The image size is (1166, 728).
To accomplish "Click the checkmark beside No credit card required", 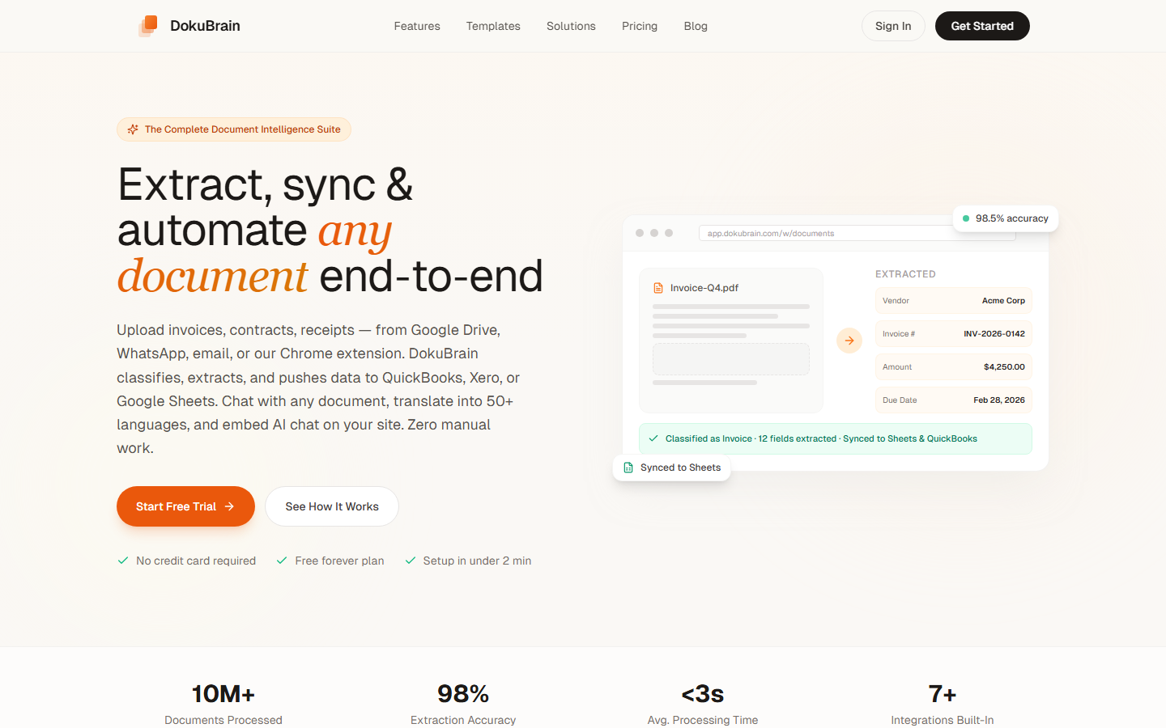I will [123, 560].
